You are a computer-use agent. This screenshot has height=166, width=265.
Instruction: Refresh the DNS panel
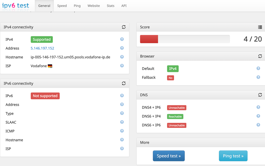(260, 95)
